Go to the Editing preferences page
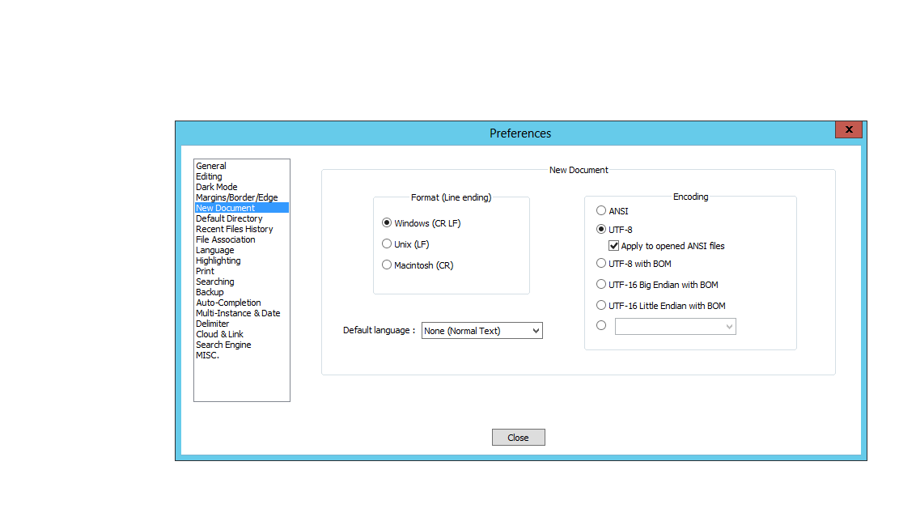 pos(209,176)
